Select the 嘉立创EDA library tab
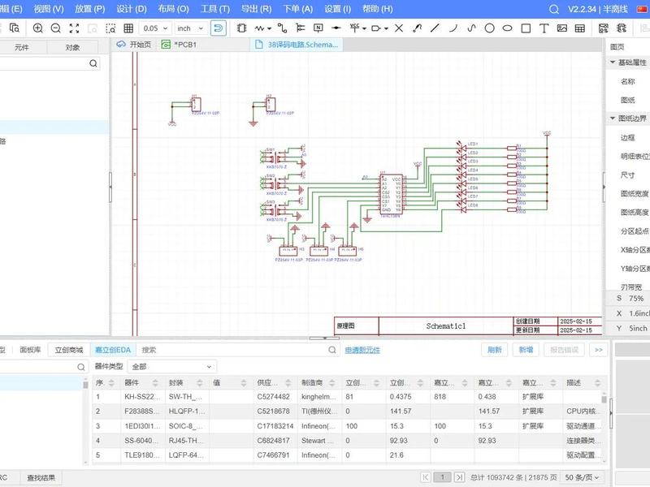The width and height of the screenshot is (650, 487). [x=113, y=350]
